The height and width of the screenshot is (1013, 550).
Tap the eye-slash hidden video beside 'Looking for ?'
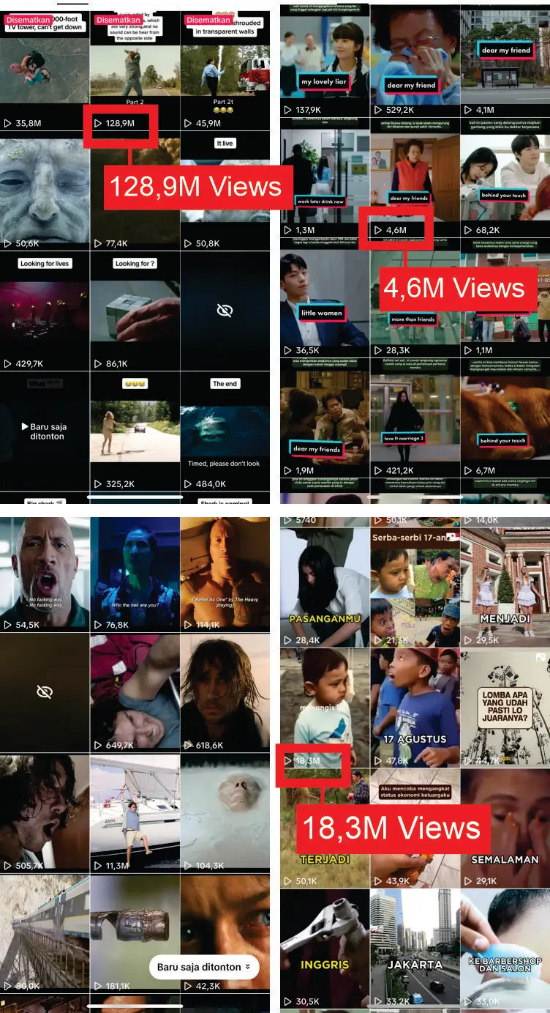click(x=225, y=311)
